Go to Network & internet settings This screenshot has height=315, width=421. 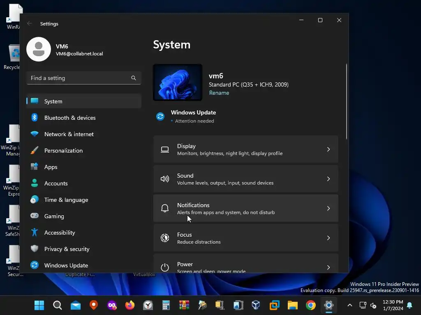point(84,134)
